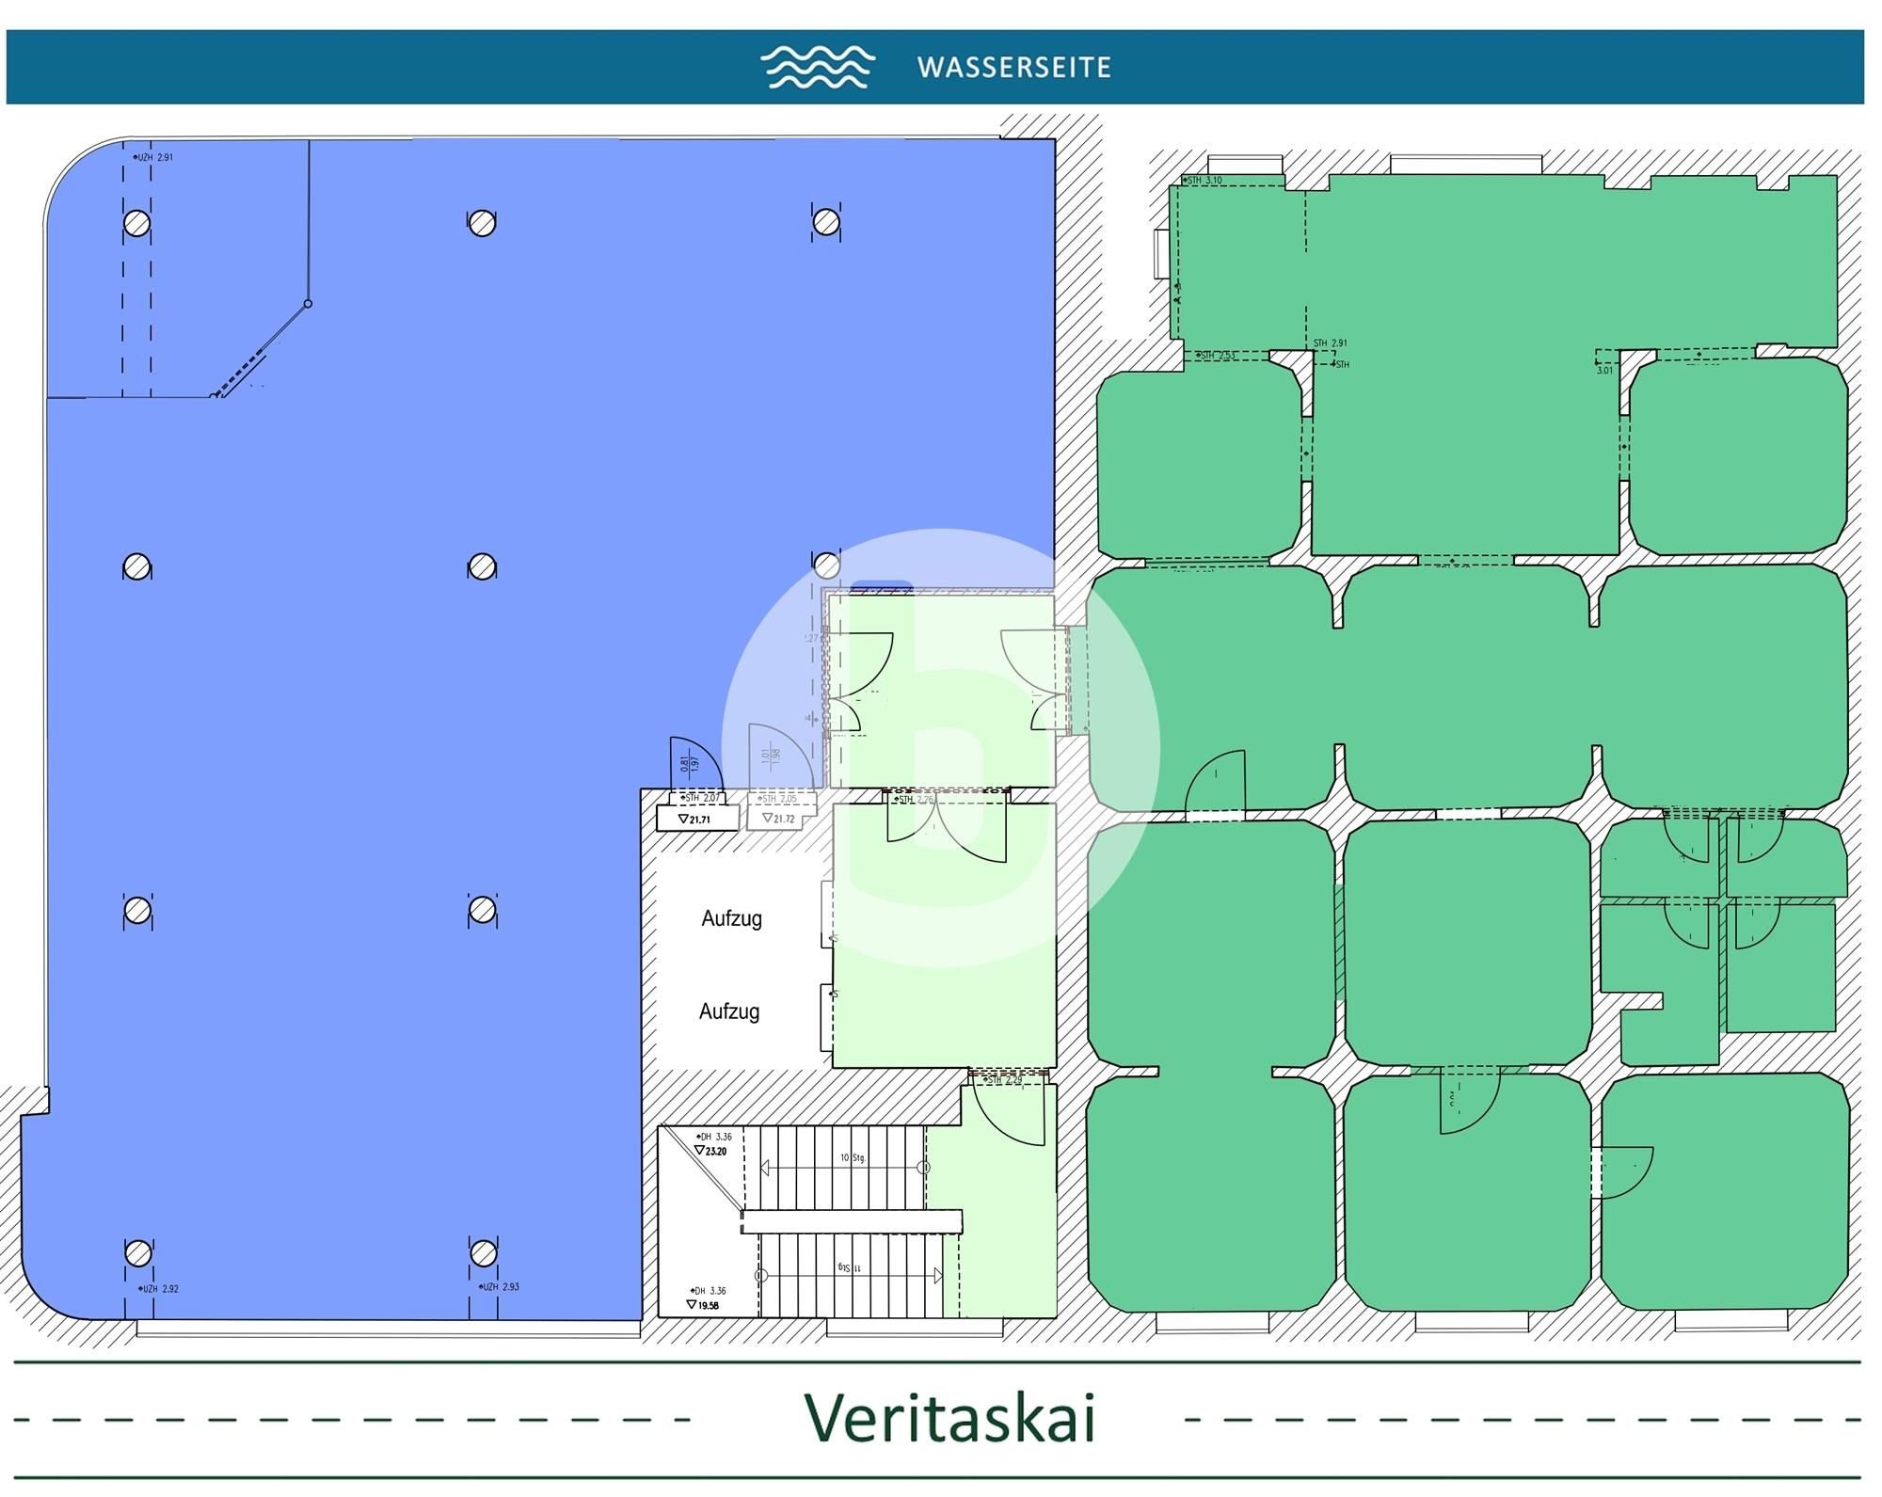Click the 'STH 2.29' door height label
Image resolution: width=1882 pixels, height=1497 pixels.
click(x=1001, y=1081)
